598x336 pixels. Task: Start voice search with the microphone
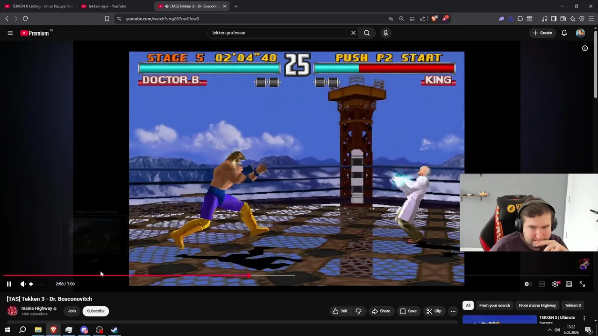385,33
